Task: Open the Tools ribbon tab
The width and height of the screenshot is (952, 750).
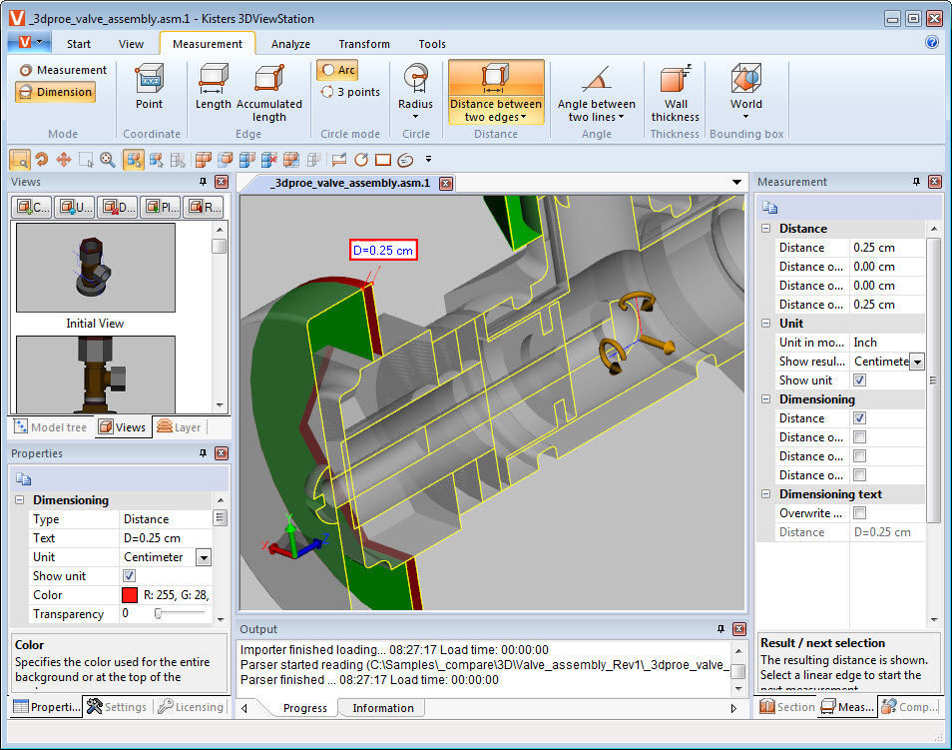Action: 432,44
